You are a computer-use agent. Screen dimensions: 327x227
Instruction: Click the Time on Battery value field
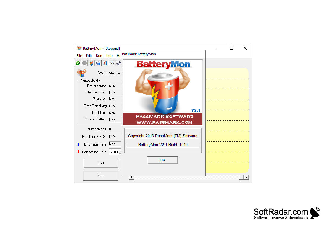(x=115, y=120)
